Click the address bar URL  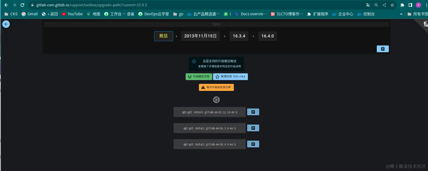click(x=91, y=5)
